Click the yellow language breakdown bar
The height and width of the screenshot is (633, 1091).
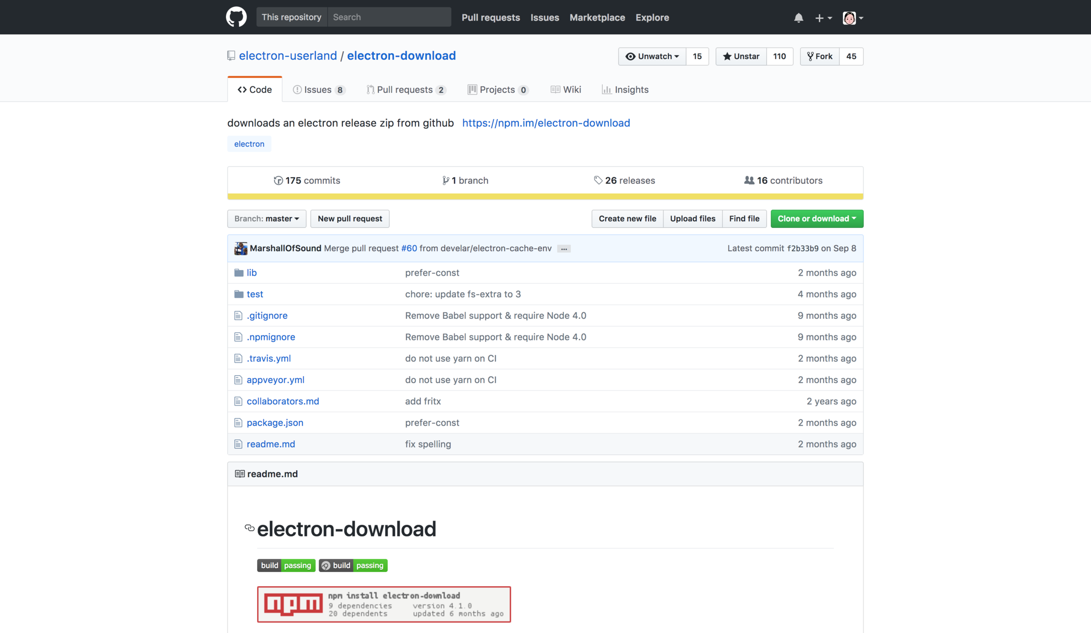[x=545, y=196]
